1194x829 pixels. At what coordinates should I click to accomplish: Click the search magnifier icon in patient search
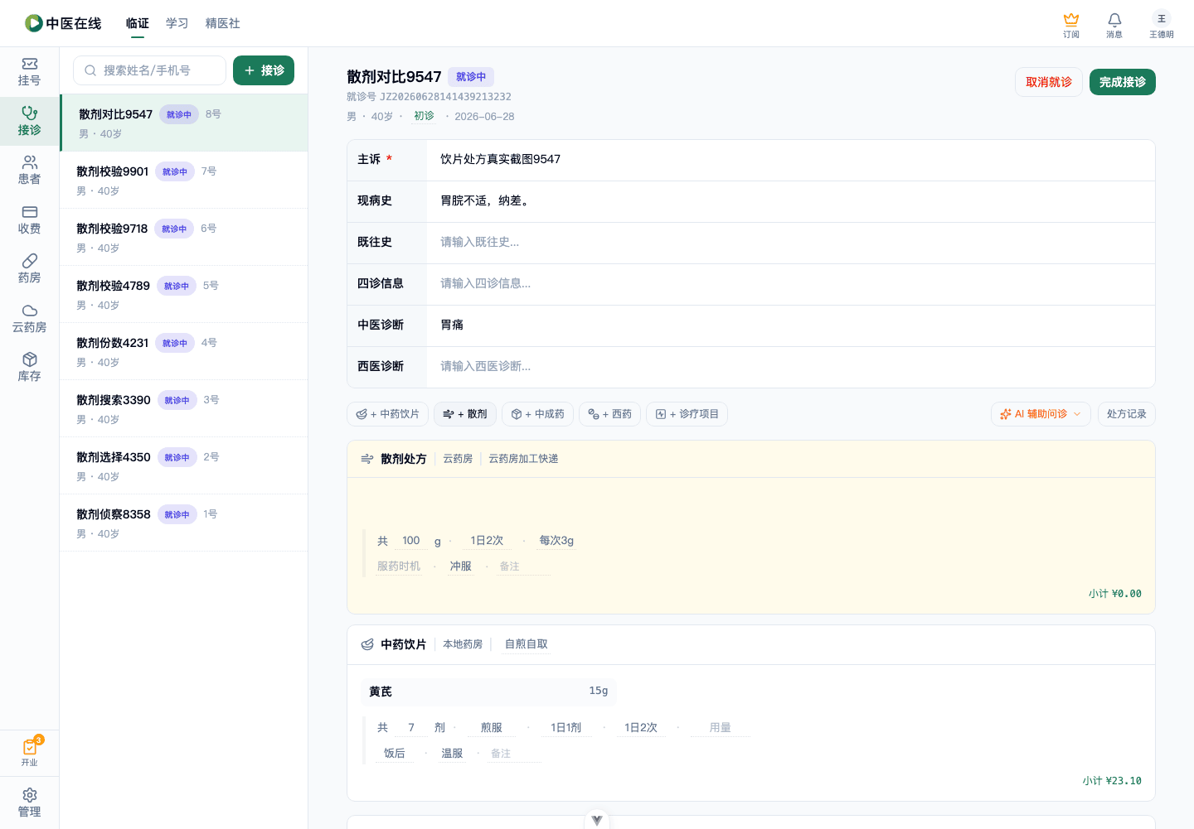pos(90,70)
